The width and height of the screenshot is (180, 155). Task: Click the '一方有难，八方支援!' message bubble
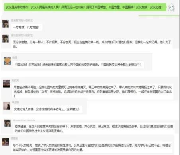click(26, 27)
